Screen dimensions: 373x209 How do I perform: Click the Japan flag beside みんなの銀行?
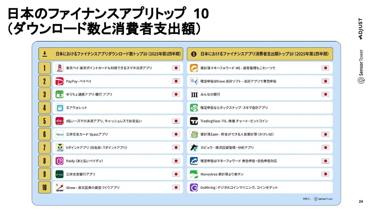click(325, 94)
